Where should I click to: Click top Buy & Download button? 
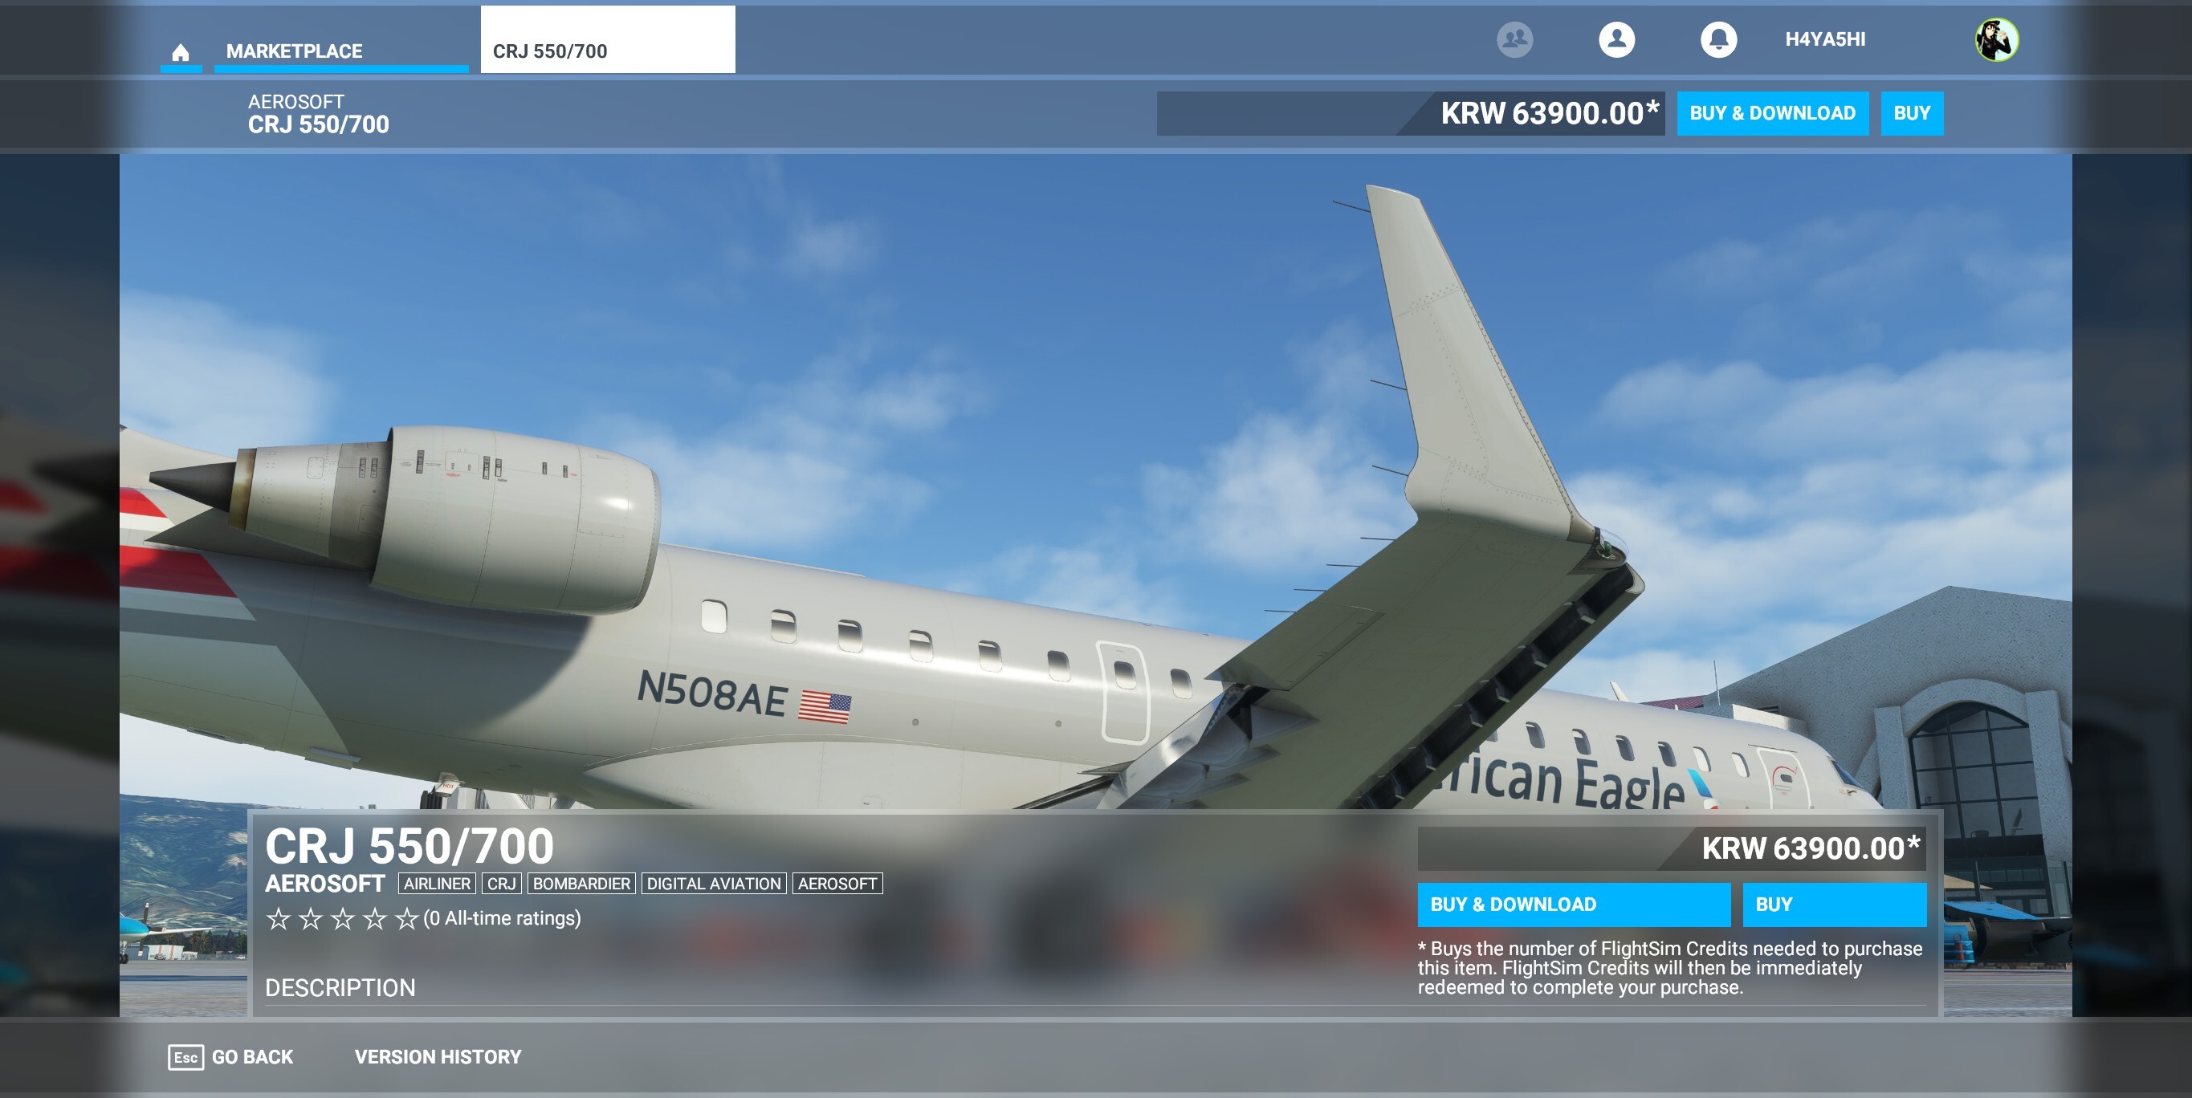point(1771,113)
